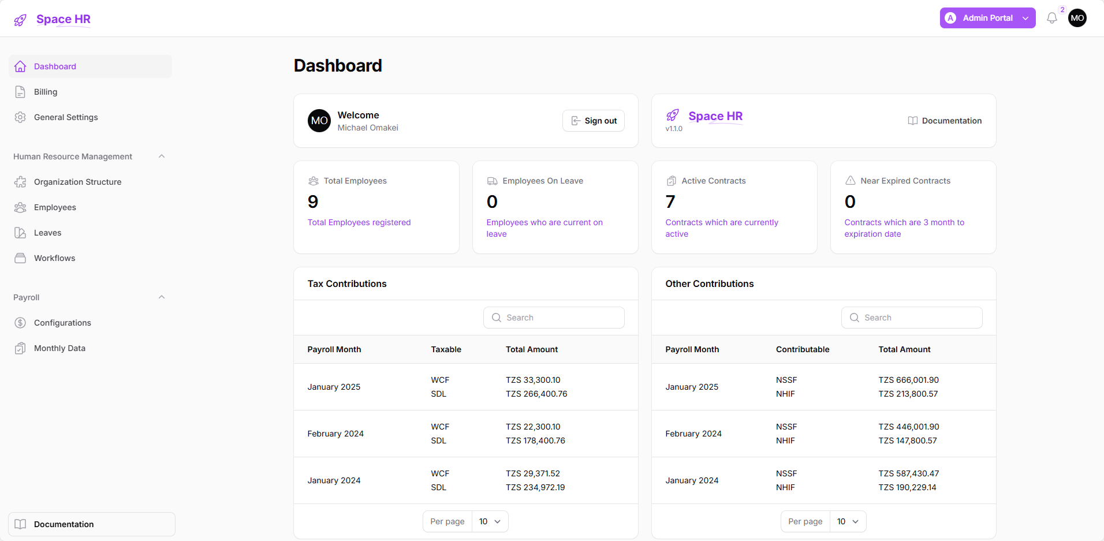The width and height of the screenshot is (1104, 541).
Task: Open payroll Configurations page
Action: [x=91, y=323]
